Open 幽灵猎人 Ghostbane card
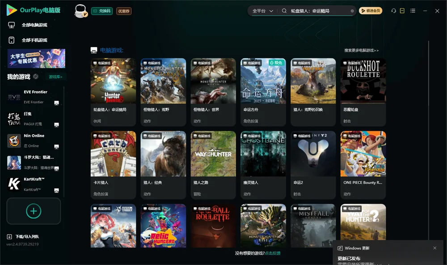 coord(263,165)
